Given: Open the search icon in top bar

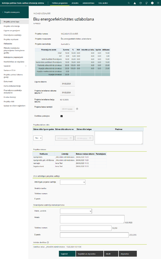Looking at the screenshot, I should [x=129, y=3].
